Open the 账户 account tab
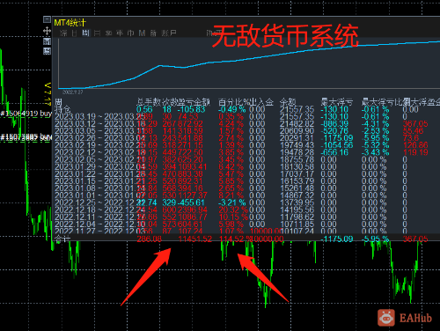The height and width of the screenshot is (331, 440). click(169, 33)
